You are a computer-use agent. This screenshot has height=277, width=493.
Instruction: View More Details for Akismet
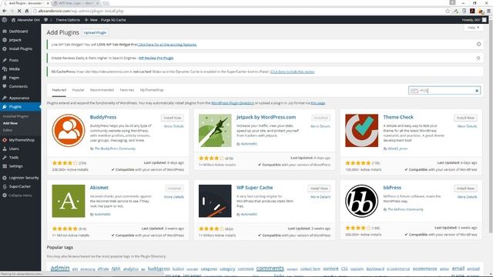pos(174,197)
